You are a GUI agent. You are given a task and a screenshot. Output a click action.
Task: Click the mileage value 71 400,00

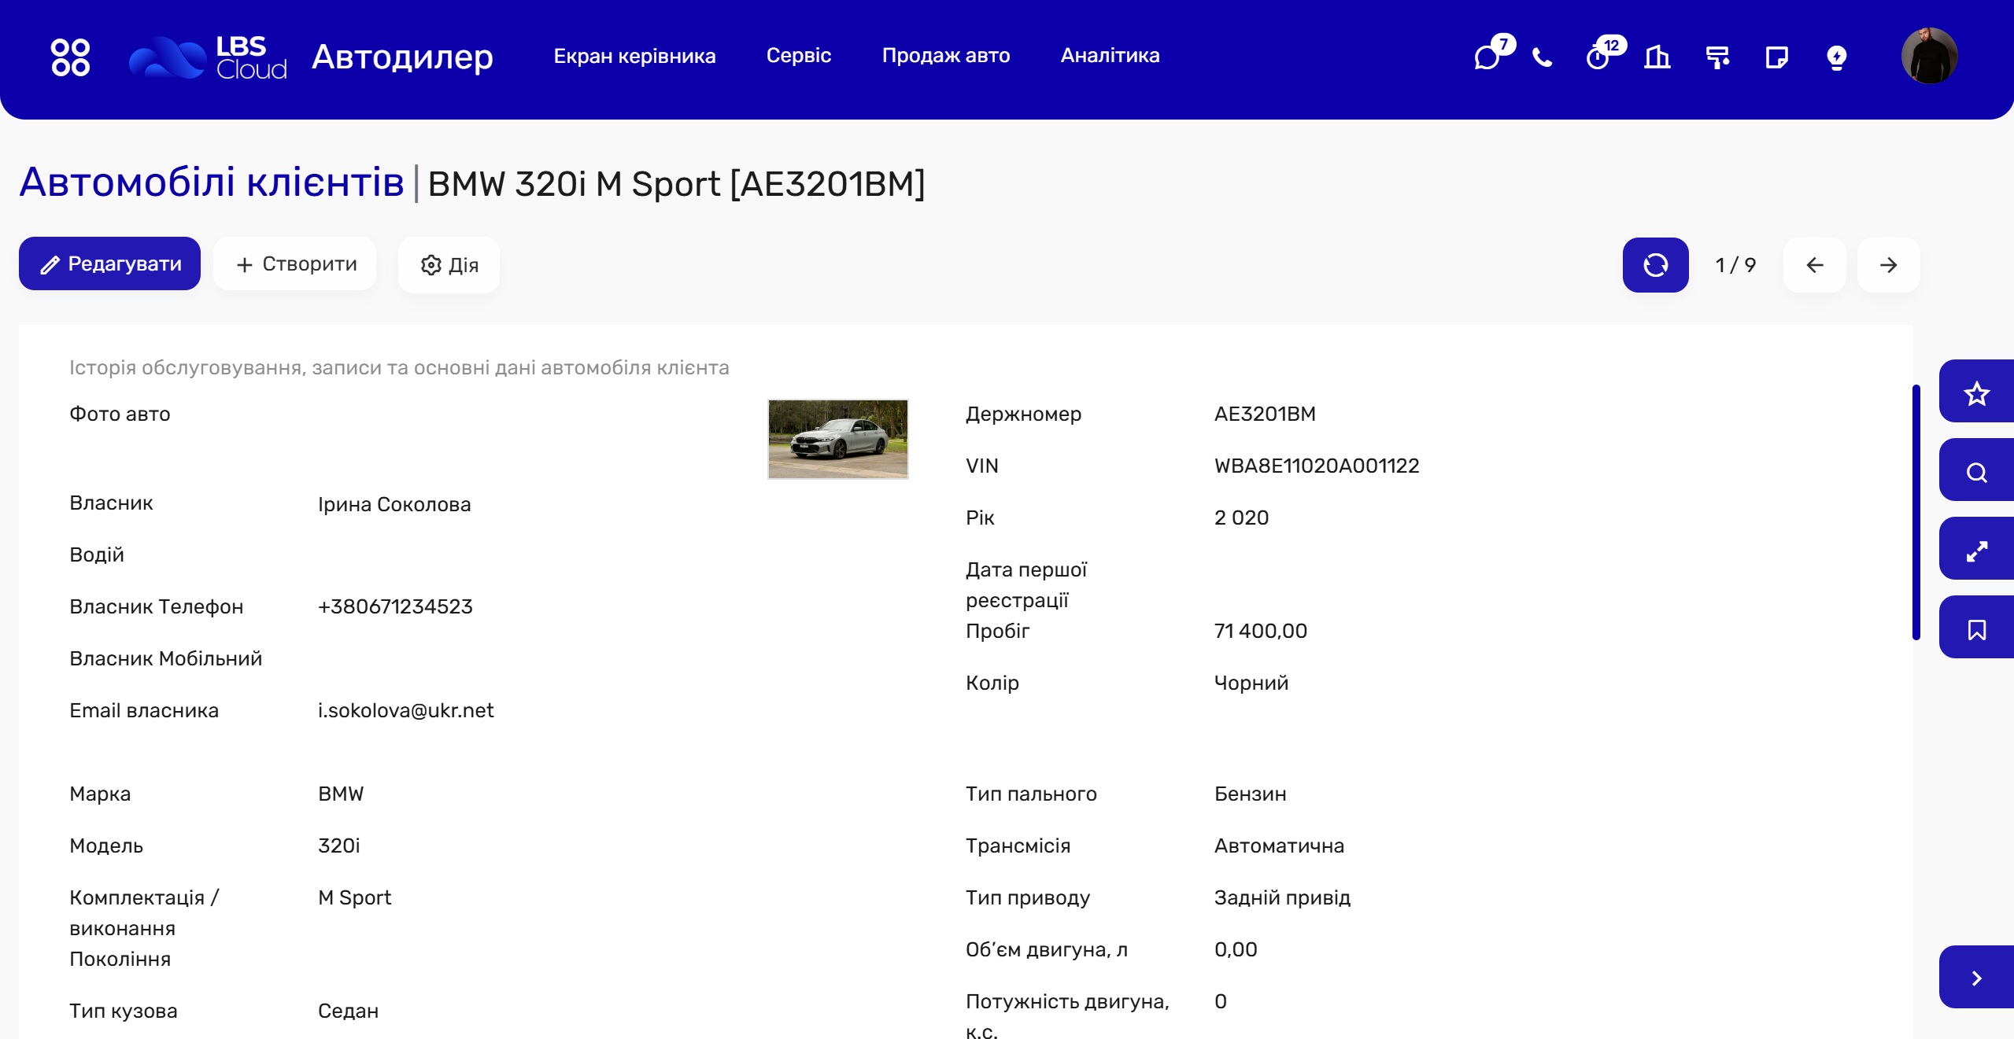1261,631
